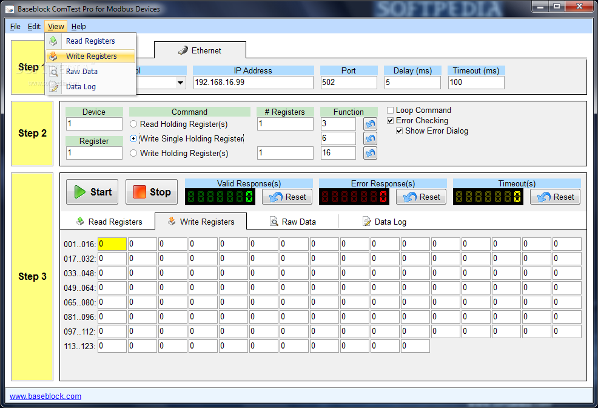Select the Write Registers tab in Step 3

pyautogui.click(x=201, y=222)
